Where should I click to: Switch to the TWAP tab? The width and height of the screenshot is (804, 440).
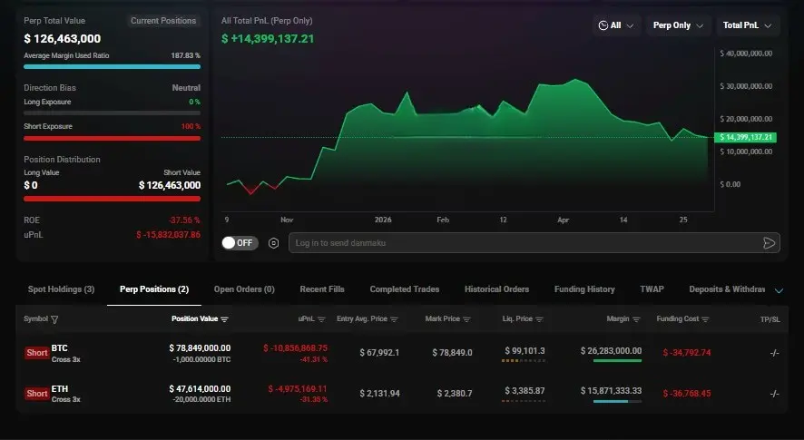pyautogui.click(x=652, y=289)
